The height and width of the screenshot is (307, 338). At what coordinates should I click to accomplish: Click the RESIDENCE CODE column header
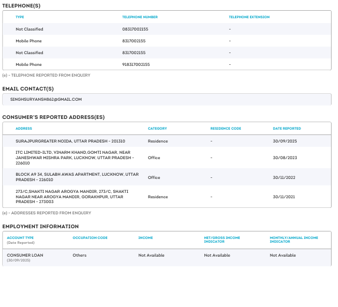coord(225,129)
